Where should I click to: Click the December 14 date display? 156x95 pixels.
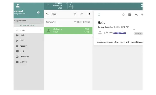[x=63, y=5]
